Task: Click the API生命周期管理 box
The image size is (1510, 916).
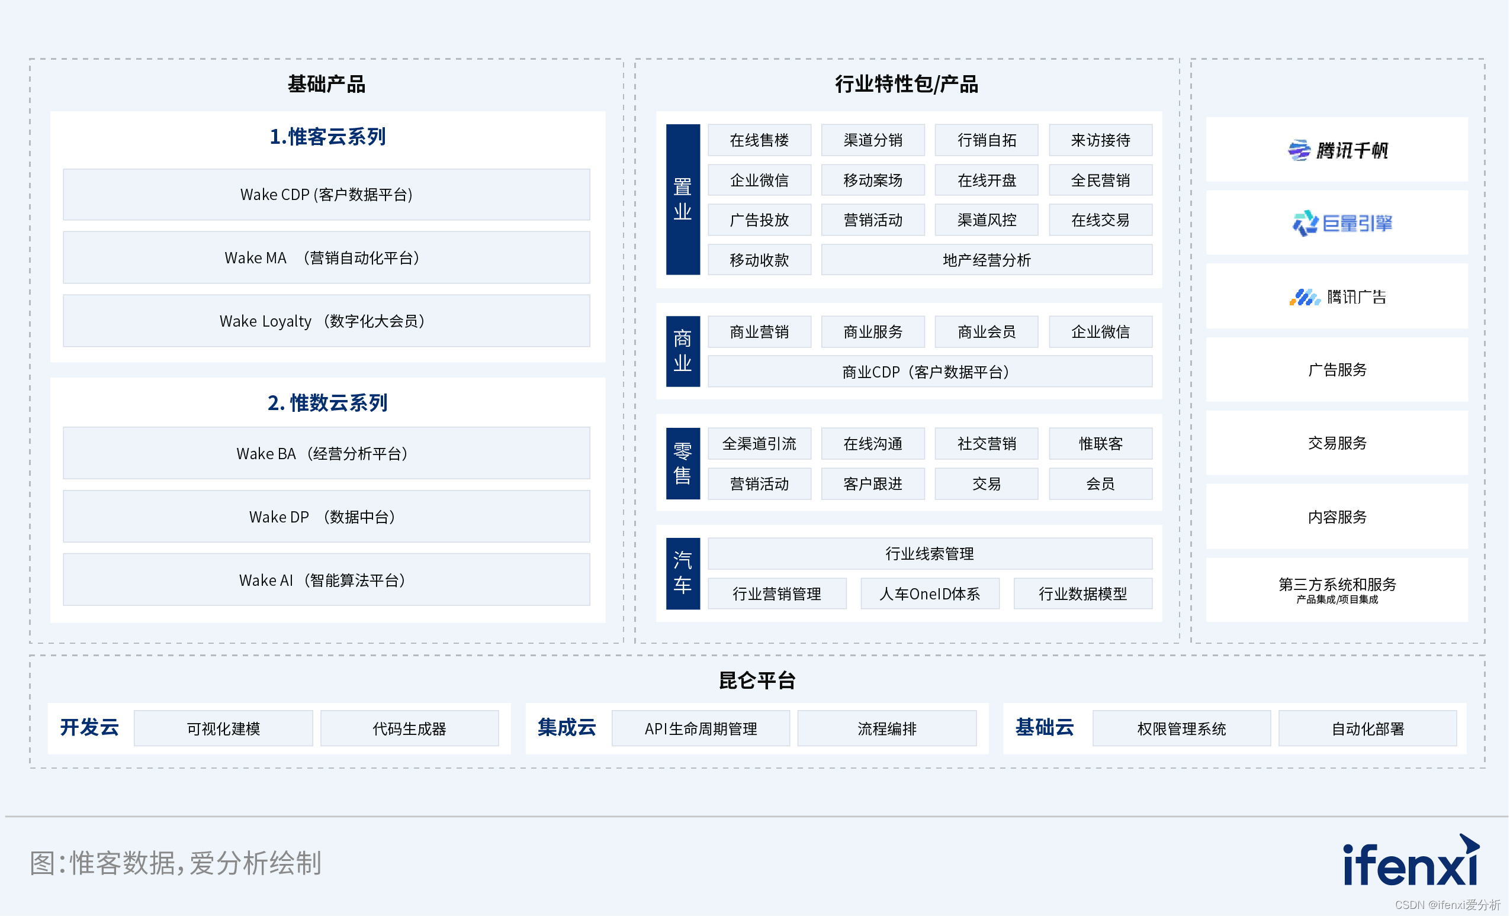Action: 701,728
